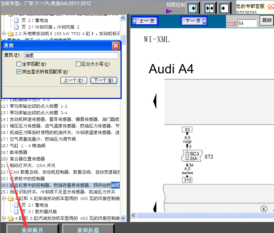Select 20:离合器位置传感器
The image size is (274, 233).
(23, 159)
